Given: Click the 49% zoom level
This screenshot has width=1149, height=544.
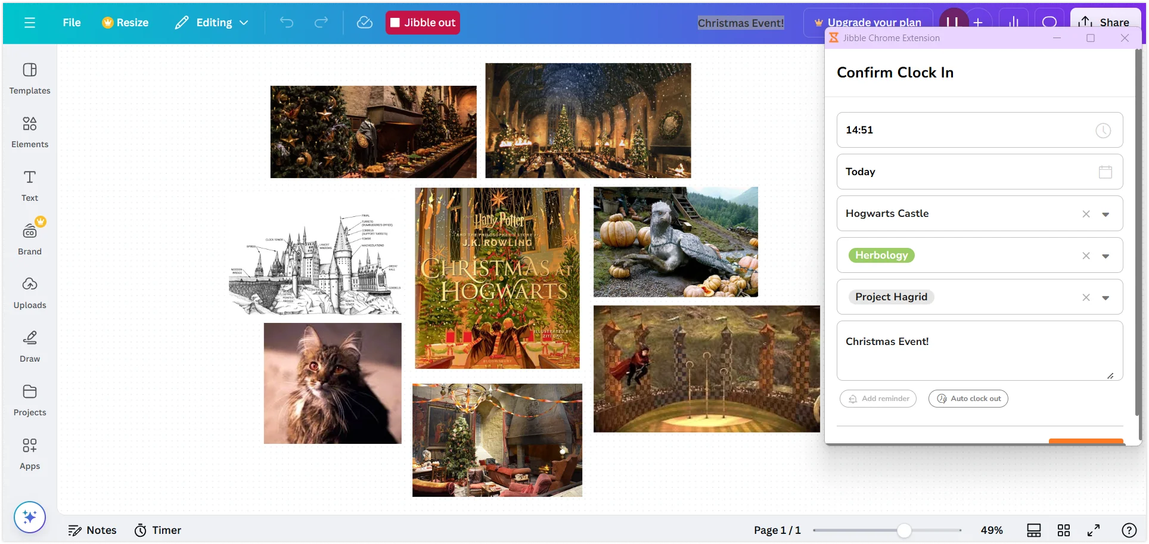Looking at the screenshot, I should click(992, 530).
